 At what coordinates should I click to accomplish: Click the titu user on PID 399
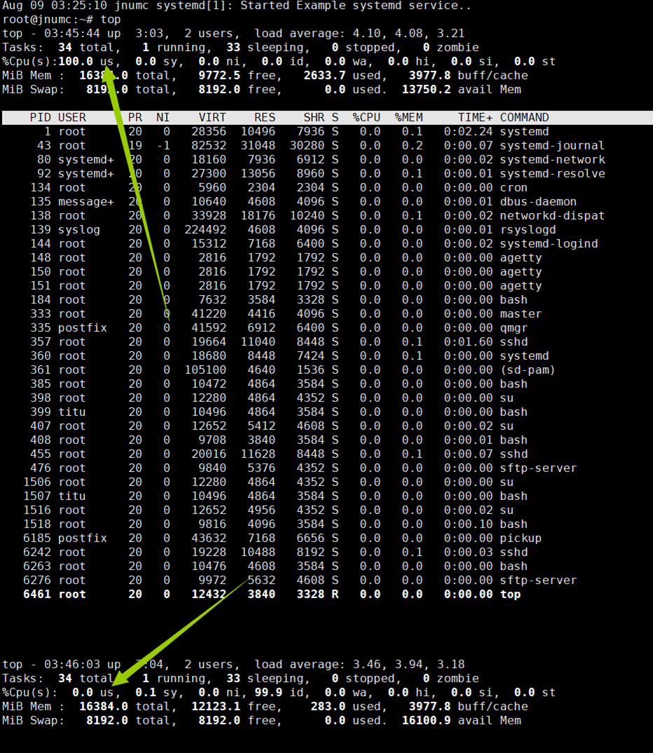[72, 412]
